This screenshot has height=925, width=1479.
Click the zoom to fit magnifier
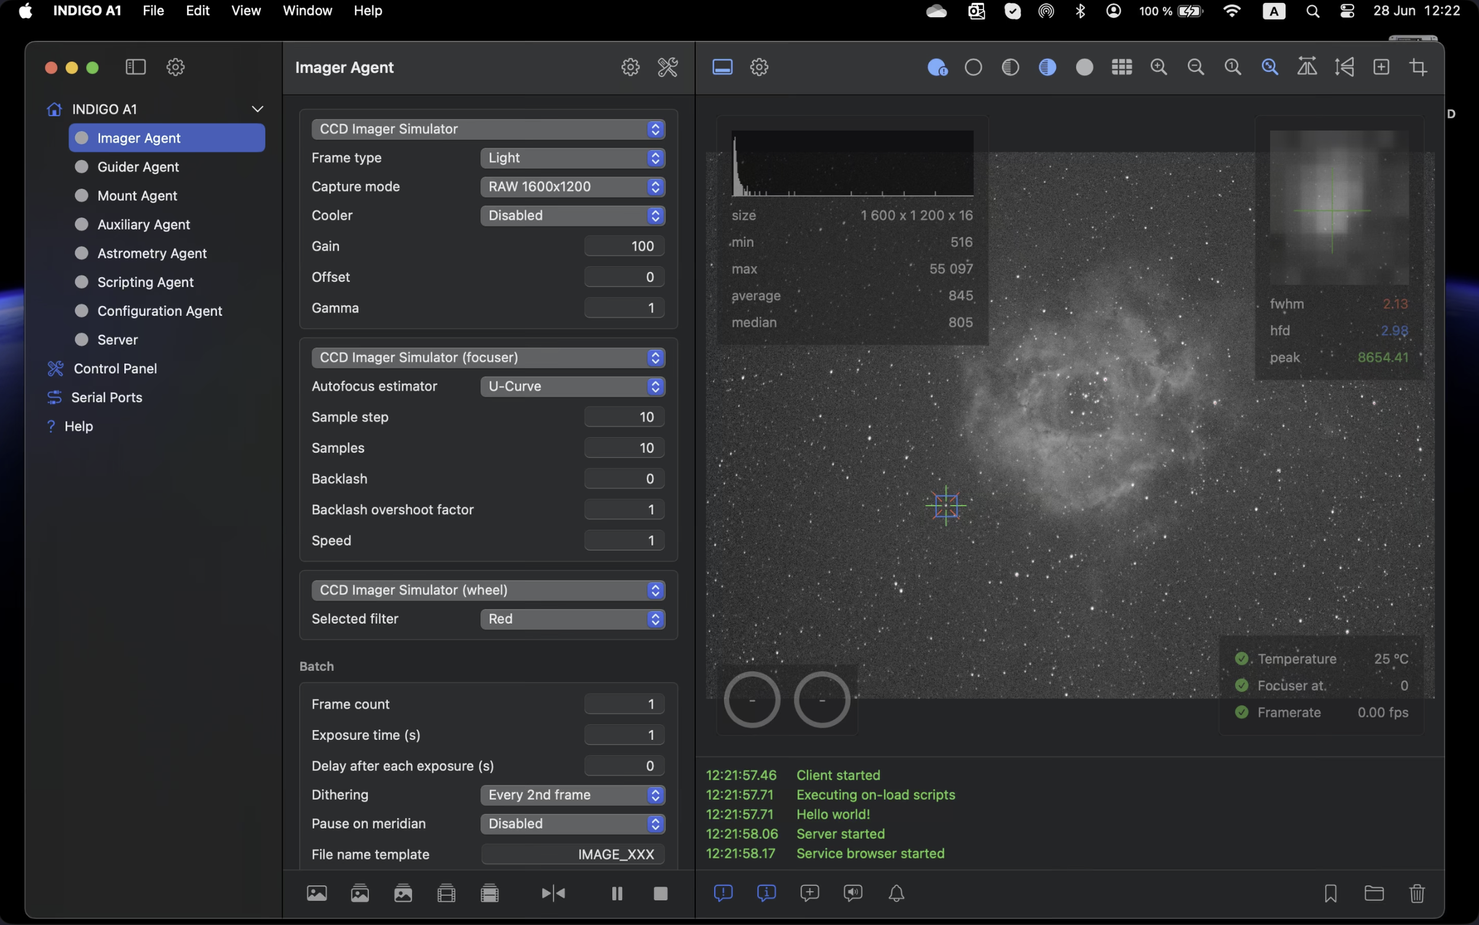pos(1270,67)
